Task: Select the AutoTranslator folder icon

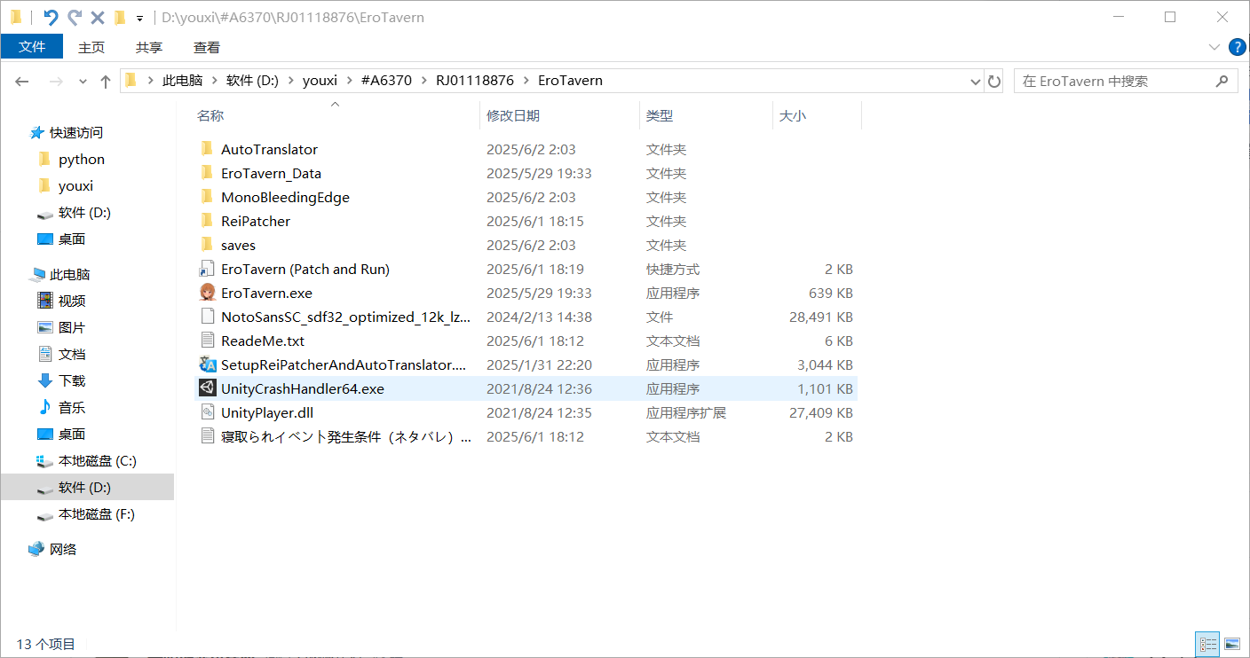Action: click(x=208, y=149)
